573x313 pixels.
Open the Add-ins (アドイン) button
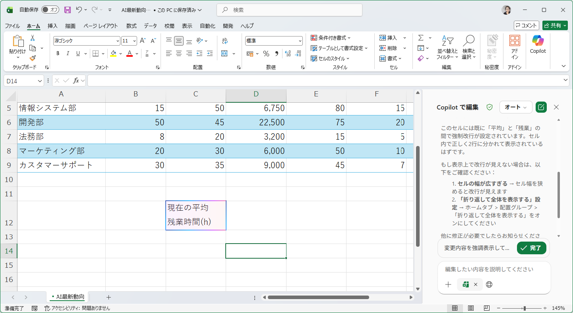coord(515,47)
